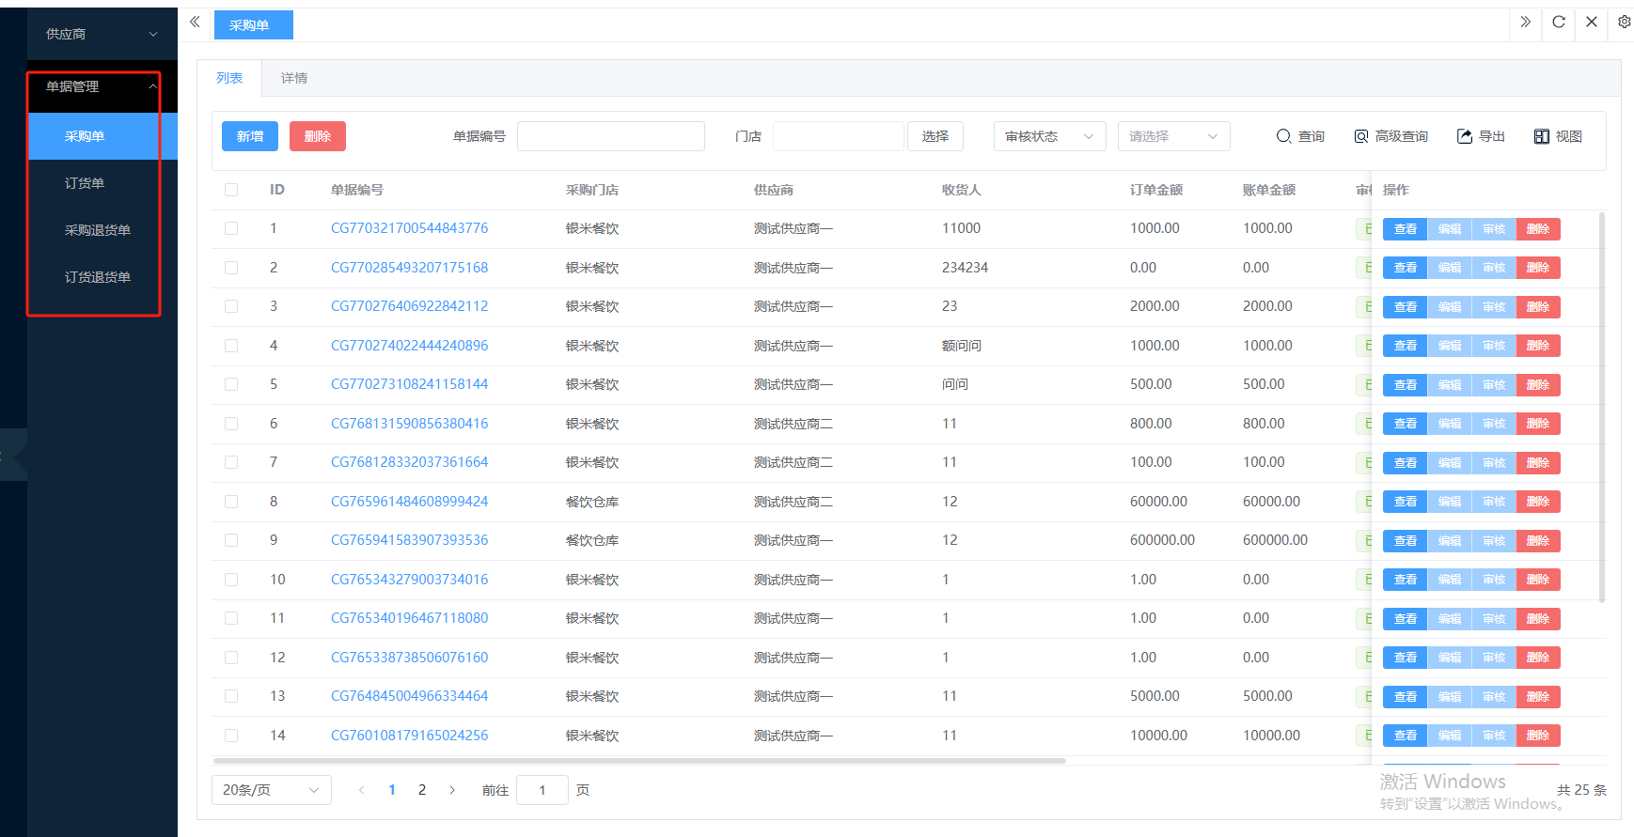This screenshot has width=1634, height=837.
Task: Click the 查询 search icon button
Action: click(1300, 136)
